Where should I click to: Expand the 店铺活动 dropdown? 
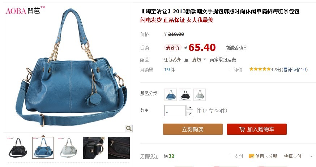pos(236,48)
